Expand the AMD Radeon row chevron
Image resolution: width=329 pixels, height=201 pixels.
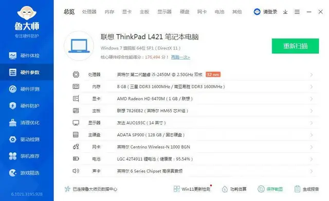pyautogui.click(x=312, y=99)
